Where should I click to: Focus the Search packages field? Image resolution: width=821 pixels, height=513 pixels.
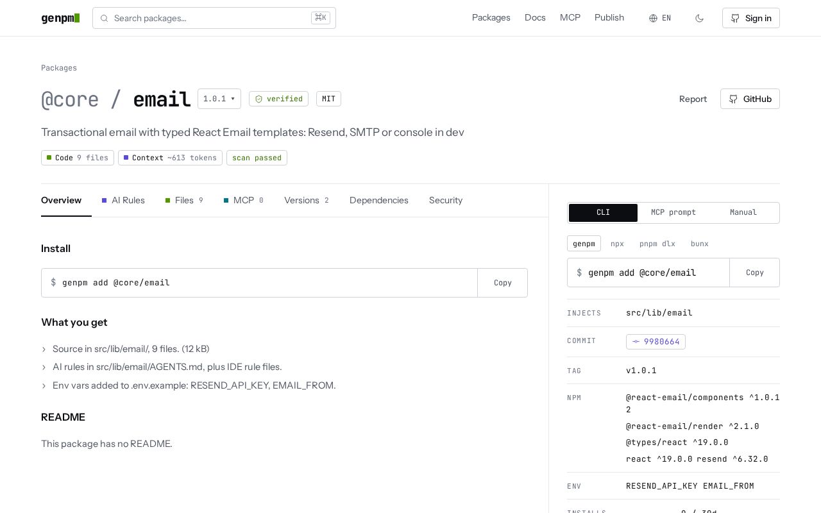[x=214, y=18]
